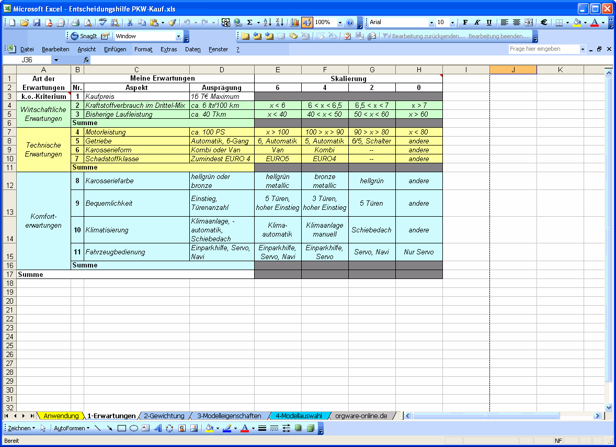Switch to the 2-Gewichtung sheet tab
Screen dimensions: 616x447
[164, 416]
